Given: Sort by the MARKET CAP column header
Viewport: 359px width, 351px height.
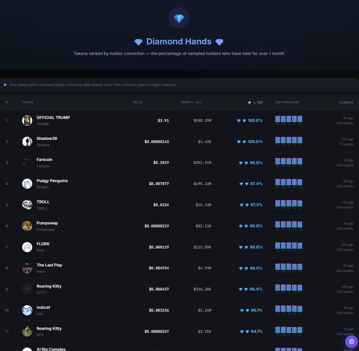Looking at the screenshot, I should [x=191, y=102].
